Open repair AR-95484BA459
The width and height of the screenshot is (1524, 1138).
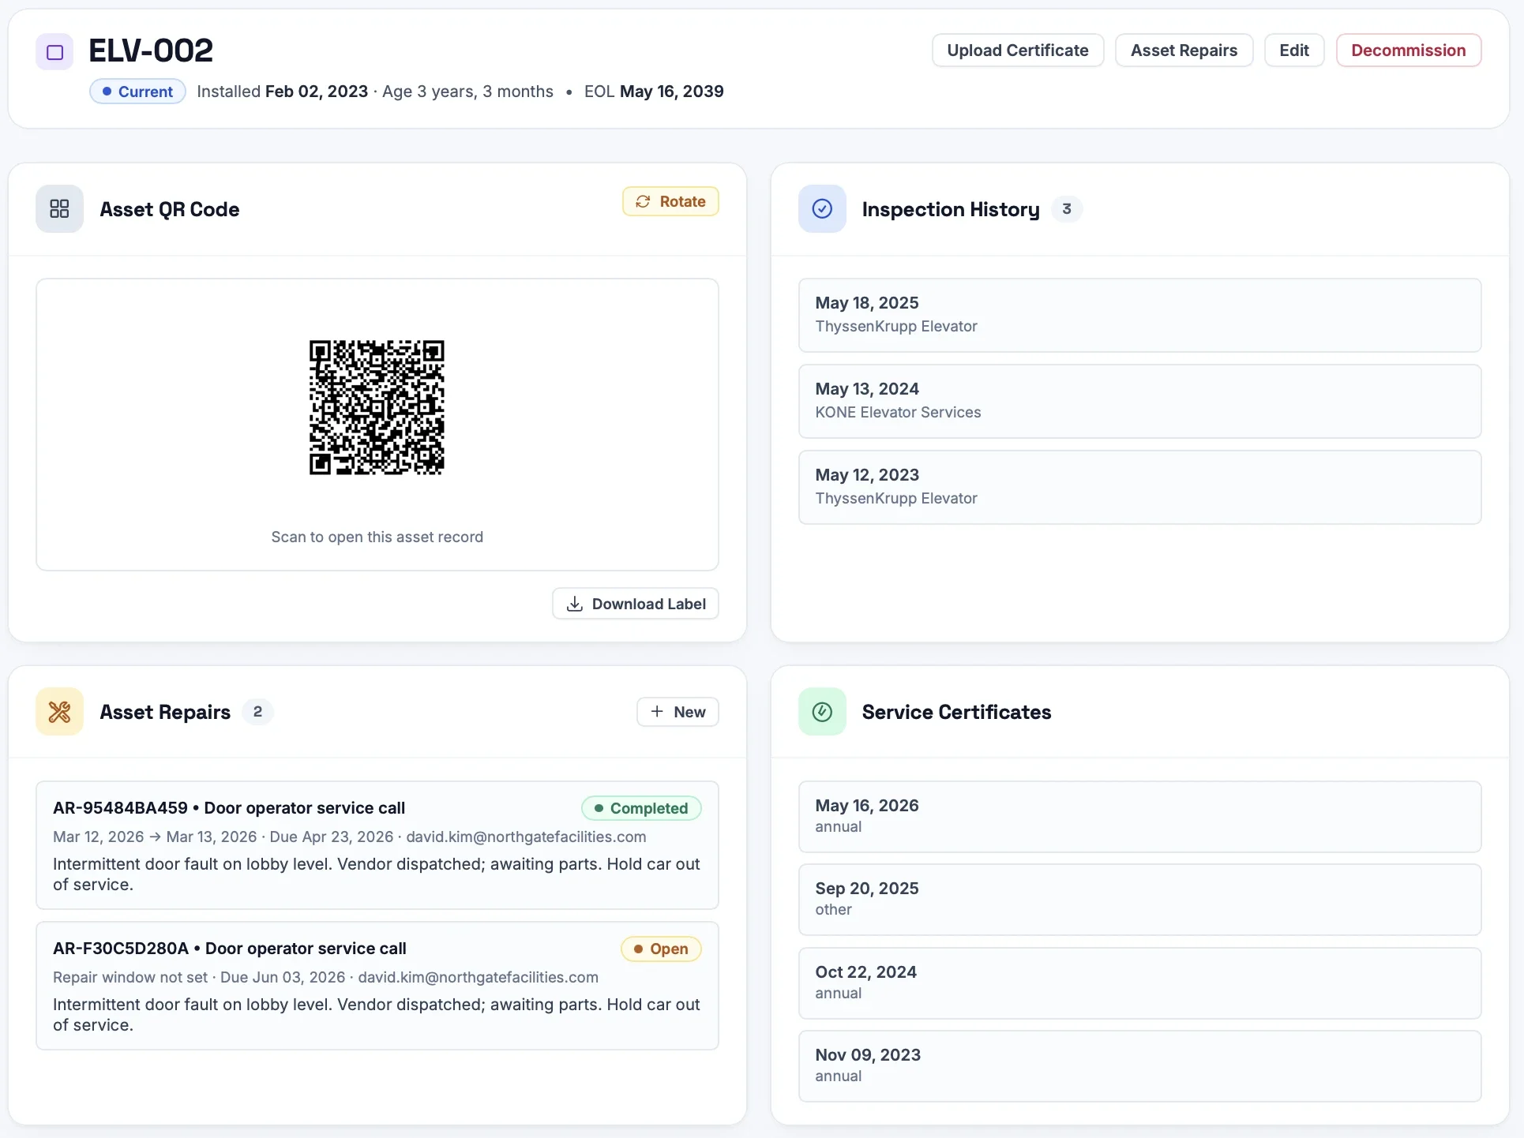[x=377, y=845]
